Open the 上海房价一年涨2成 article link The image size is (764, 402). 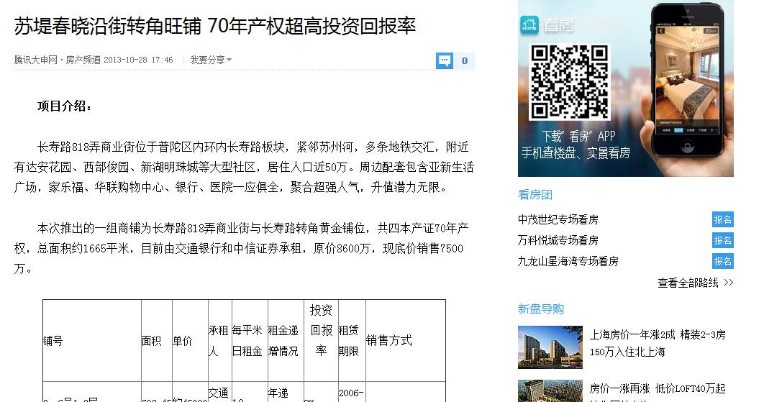(658, 335)
